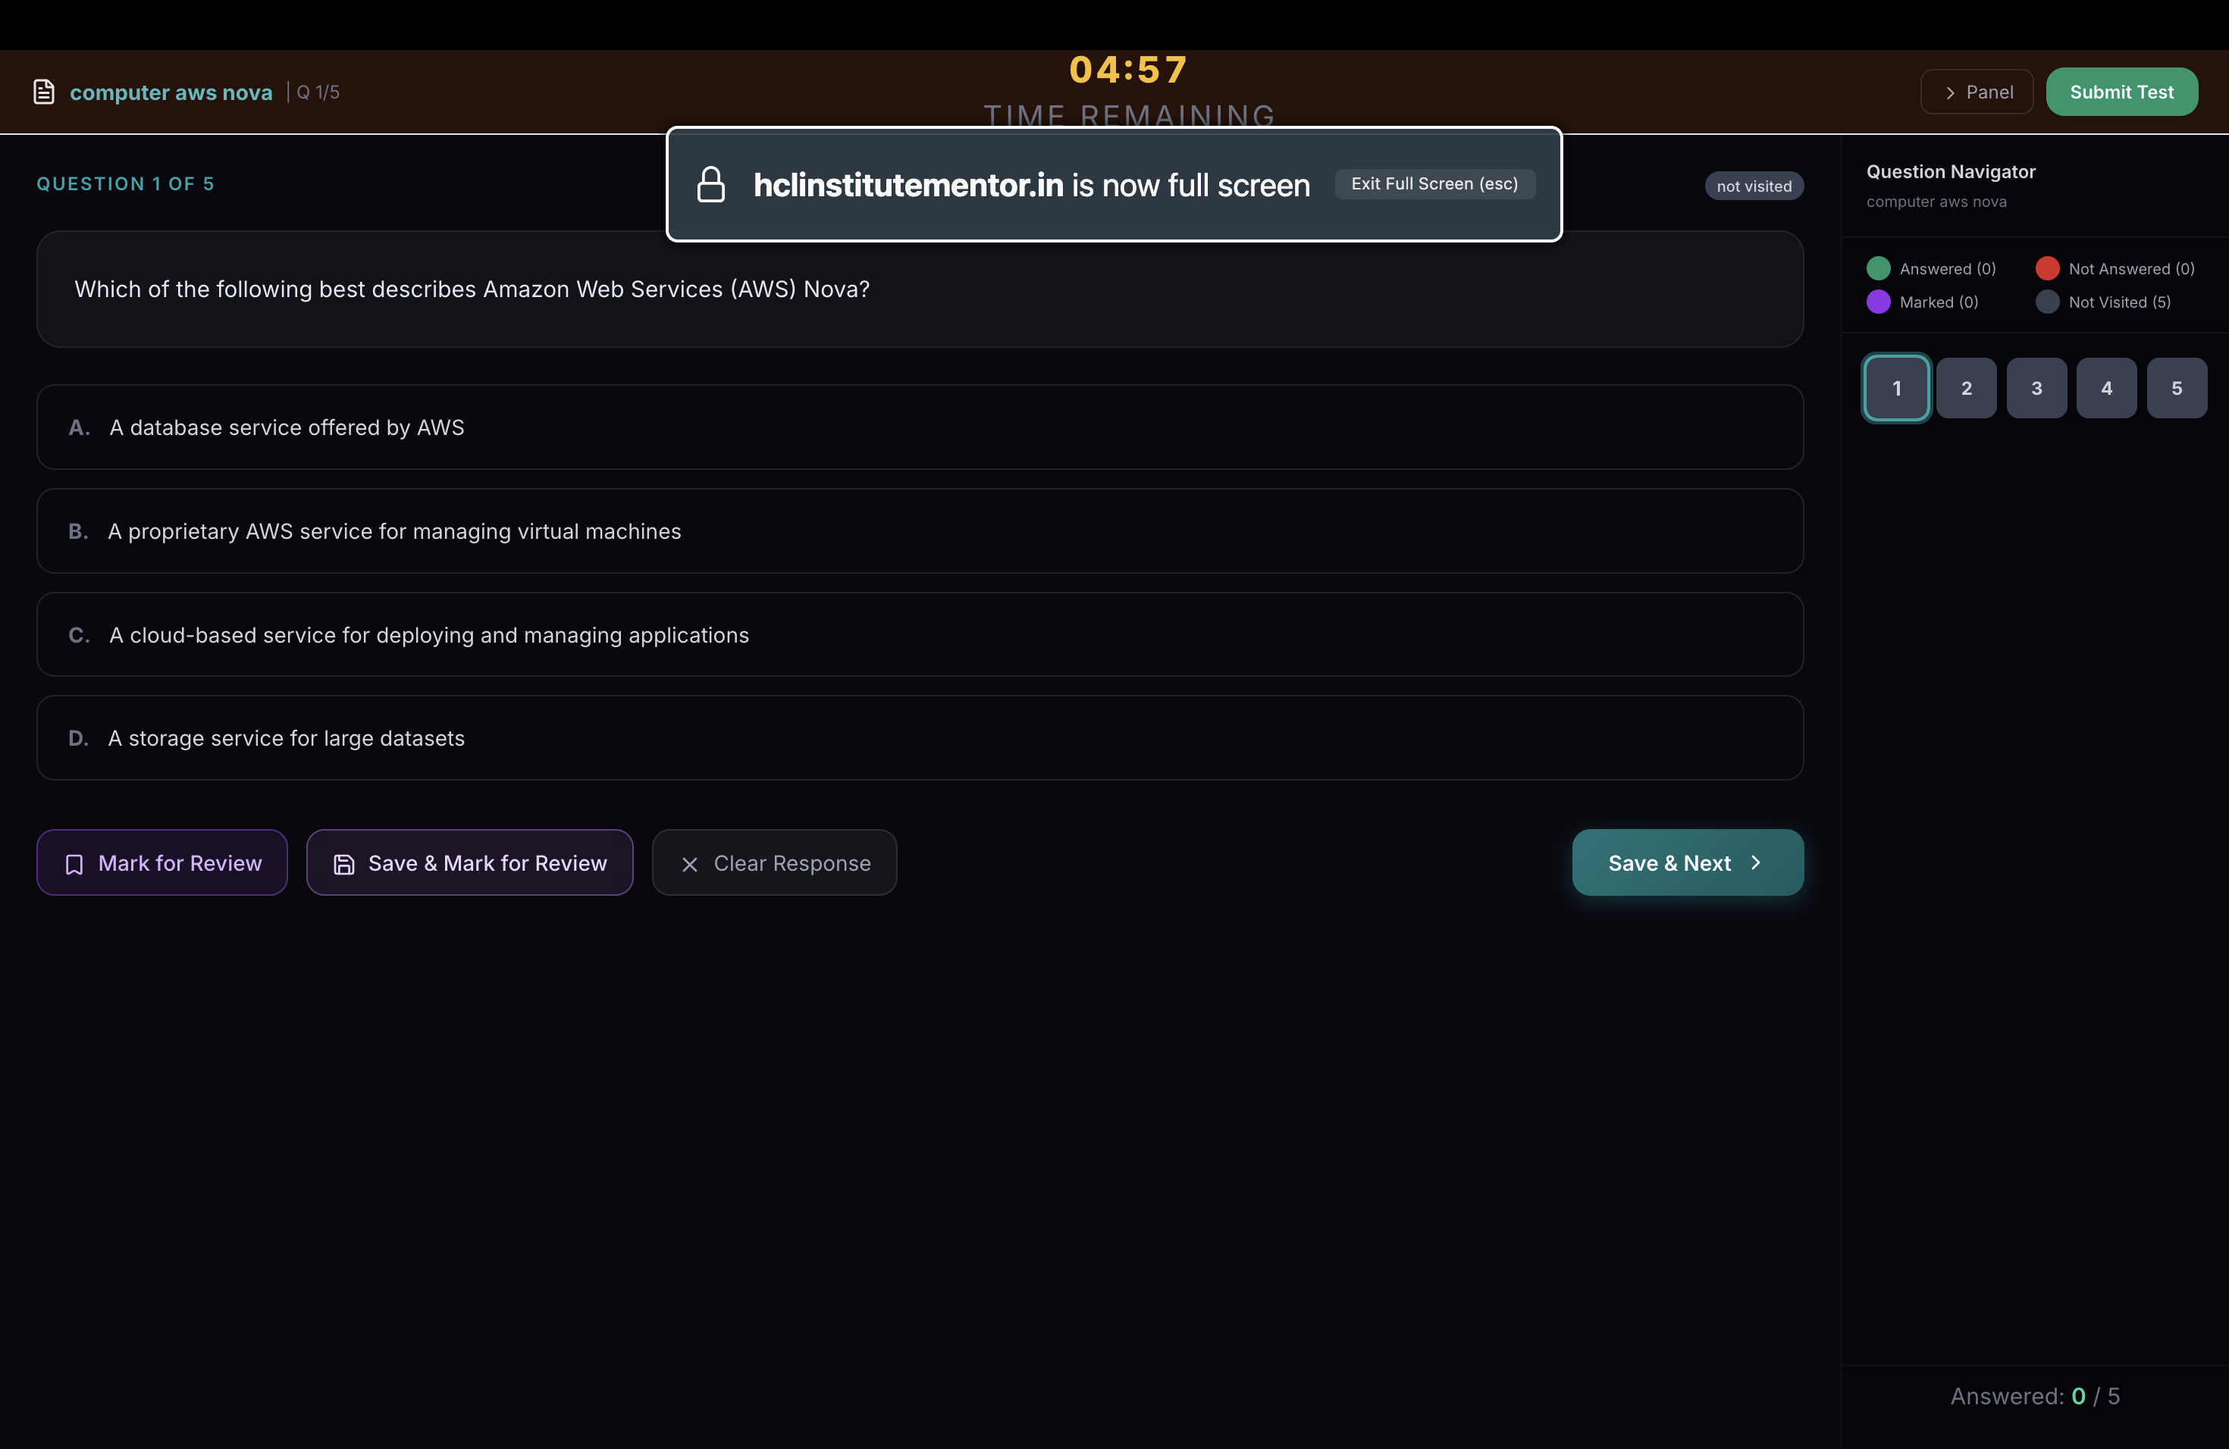Select option D storage service answer
The image size is (2229, 1449).
click(919, 737)
